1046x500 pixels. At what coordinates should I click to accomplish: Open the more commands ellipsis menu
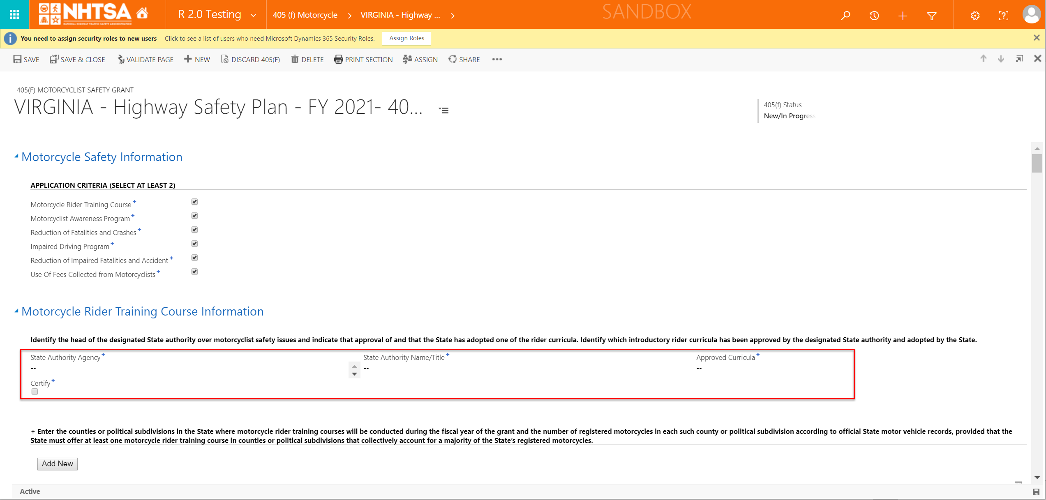coord(497,59)
